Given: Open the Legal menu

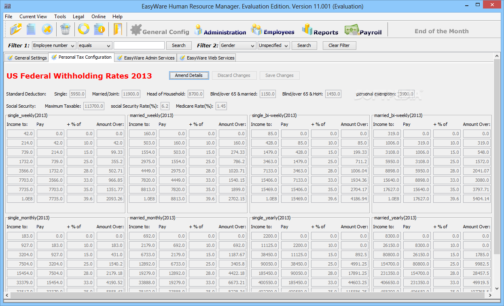Looking at the screenshot, I should 78,17.
